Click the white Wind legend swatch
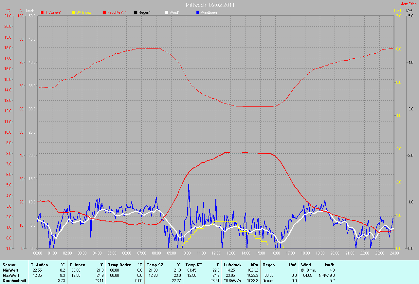The image size is (419, 284). coord(166,12)
